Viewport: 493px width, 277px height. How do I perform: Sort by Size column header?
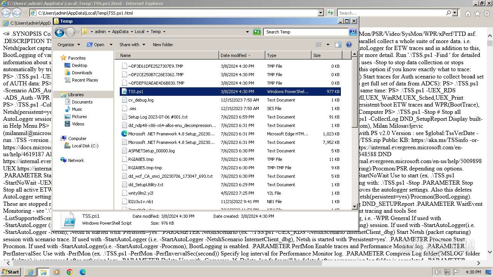(x=326, y=55)
